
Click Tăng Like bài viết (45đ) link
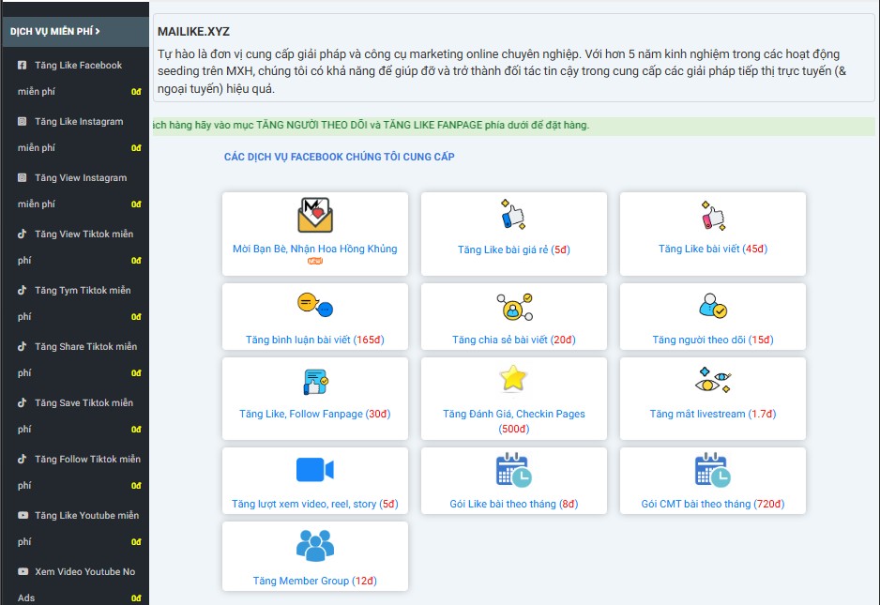[713, 249]
